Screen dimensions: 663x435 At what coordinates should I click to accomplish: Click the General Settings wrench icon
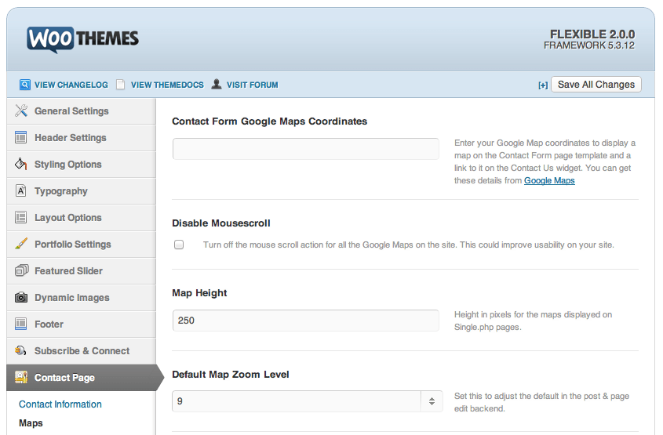click(x=21, y=111)
